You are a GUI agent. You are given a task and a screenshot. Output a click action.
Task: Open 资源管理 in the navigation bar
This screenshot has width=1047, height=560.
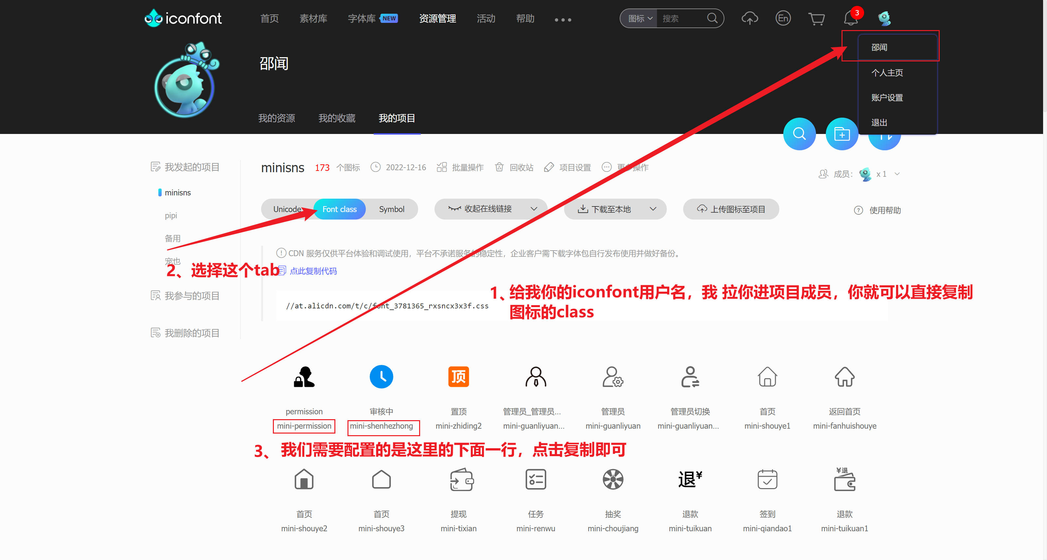(x=437, y=19)
